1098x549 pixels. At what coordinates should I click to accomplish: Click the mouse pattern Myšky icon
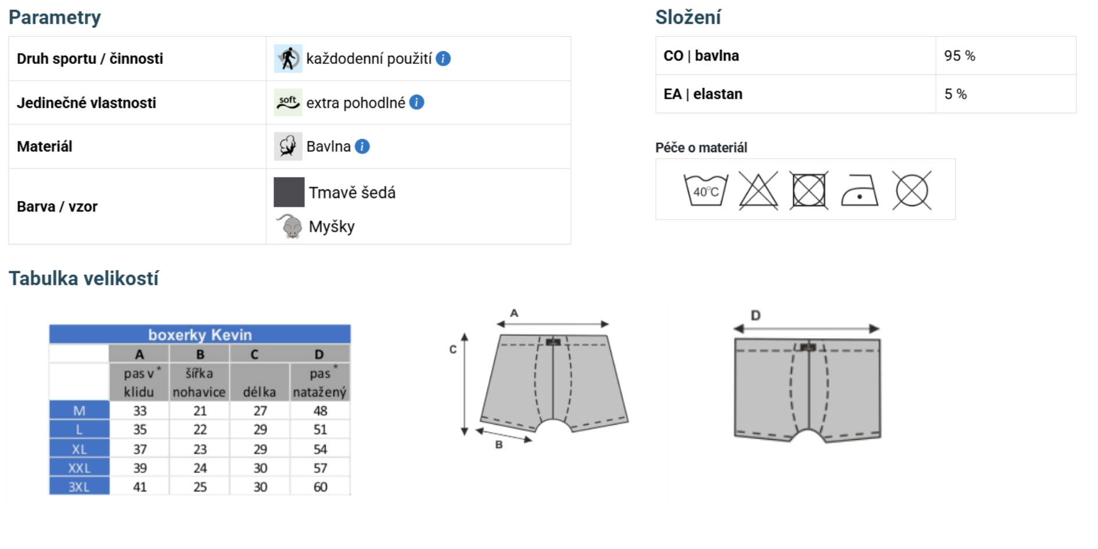click(x=289, y=226)
